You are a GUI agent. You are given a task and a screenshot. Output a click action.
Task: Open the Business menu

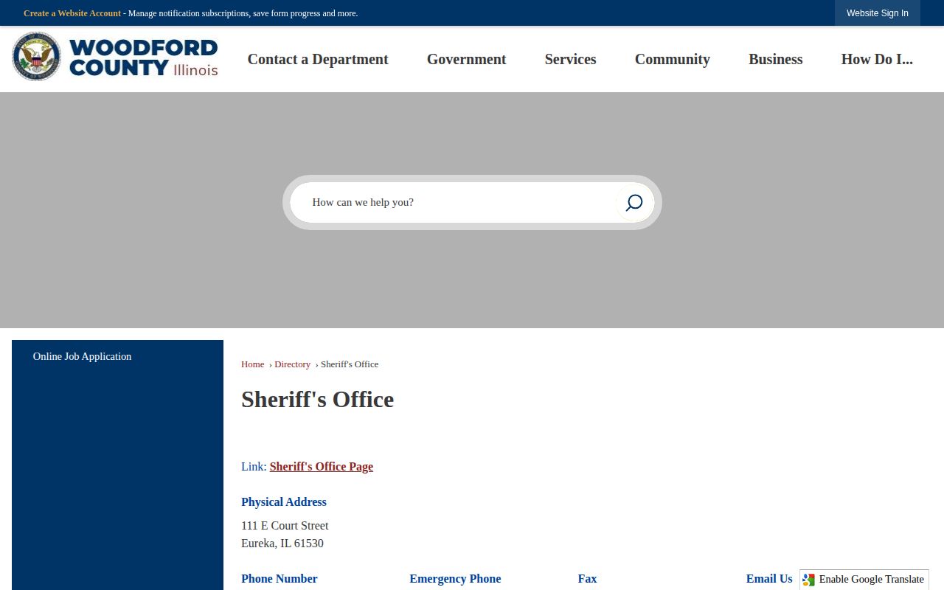pos(775,59)
